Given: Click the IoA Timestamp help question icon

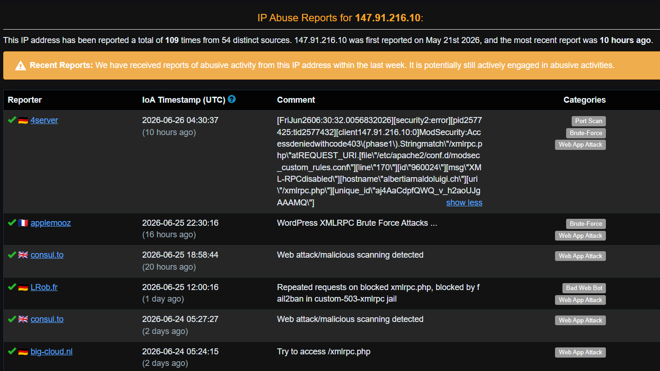Looking at the screenshot, I should [232, 99].
